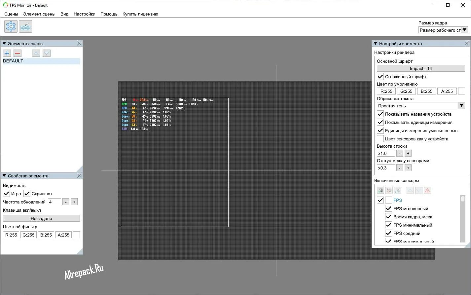Open the FPS group color swatch
471x295 pixels.
(388, 200)
